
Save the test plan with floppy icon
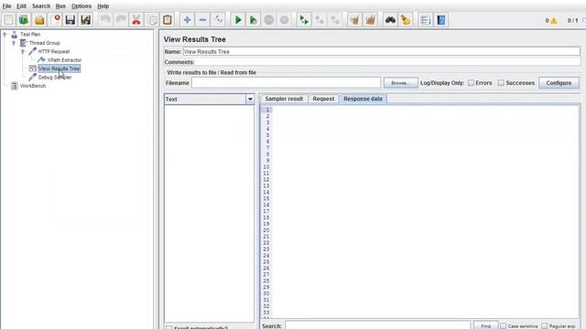[x=71, y=20]
